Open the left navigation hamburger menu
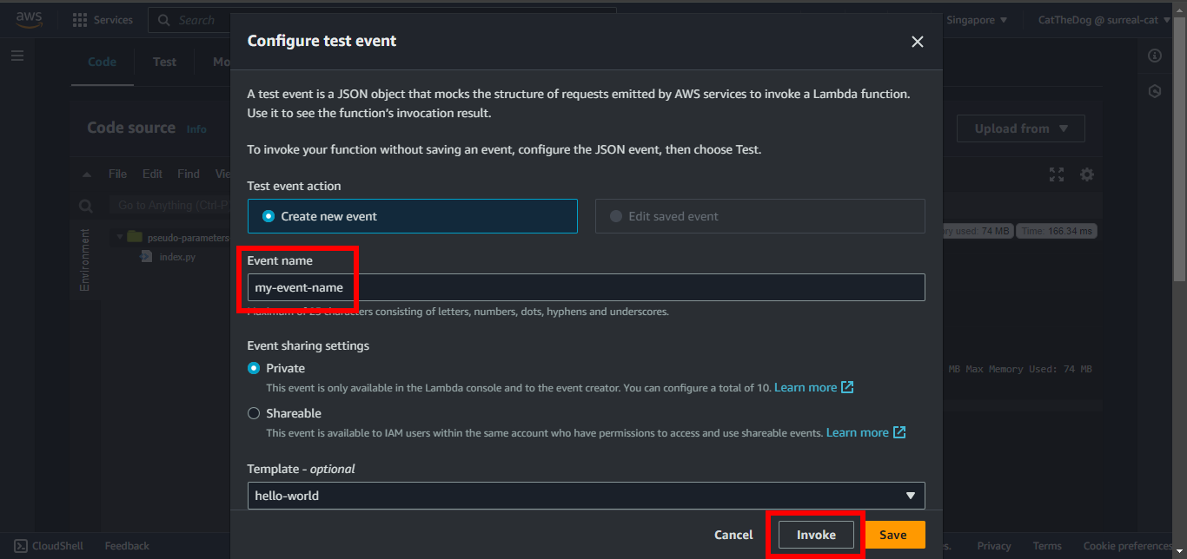Screen dimensions: 1187x559 17,56
